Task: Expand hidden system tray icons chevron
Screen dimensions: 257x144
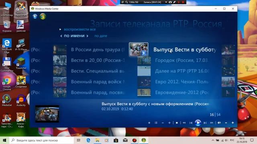Action: 213,140
